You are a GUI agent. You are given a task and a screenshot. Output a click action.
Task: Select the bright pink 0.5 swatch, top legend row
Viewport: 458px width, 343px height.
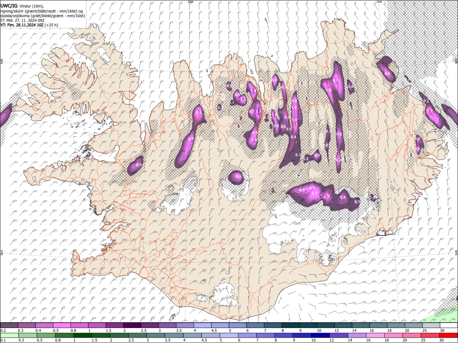pos(62,325)
